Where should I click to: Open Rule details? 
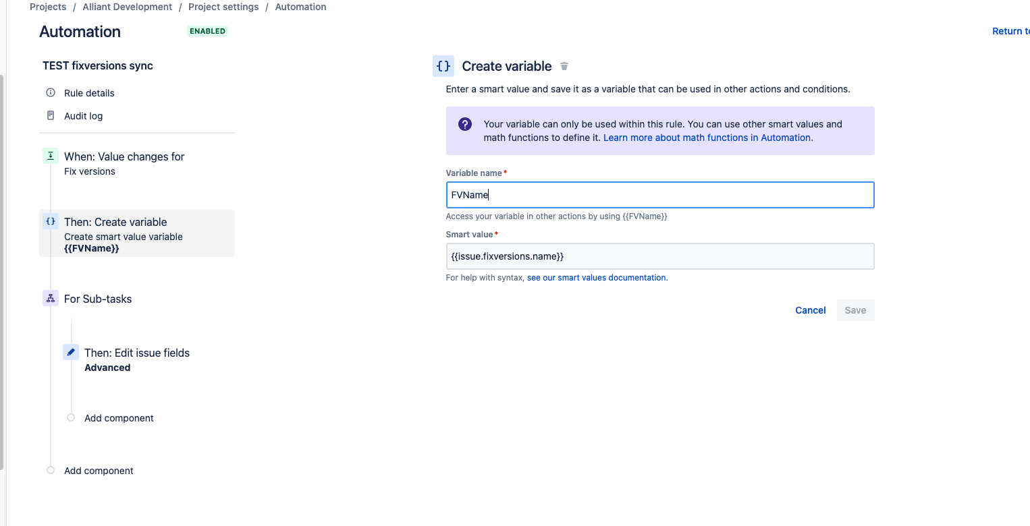(x=89, y=93)
